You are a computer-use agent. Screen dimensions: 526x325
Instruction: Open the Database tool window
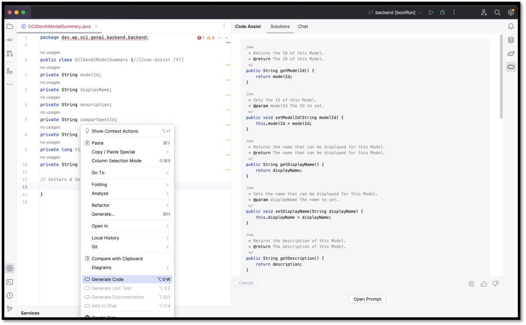click(x=510, y=40)
